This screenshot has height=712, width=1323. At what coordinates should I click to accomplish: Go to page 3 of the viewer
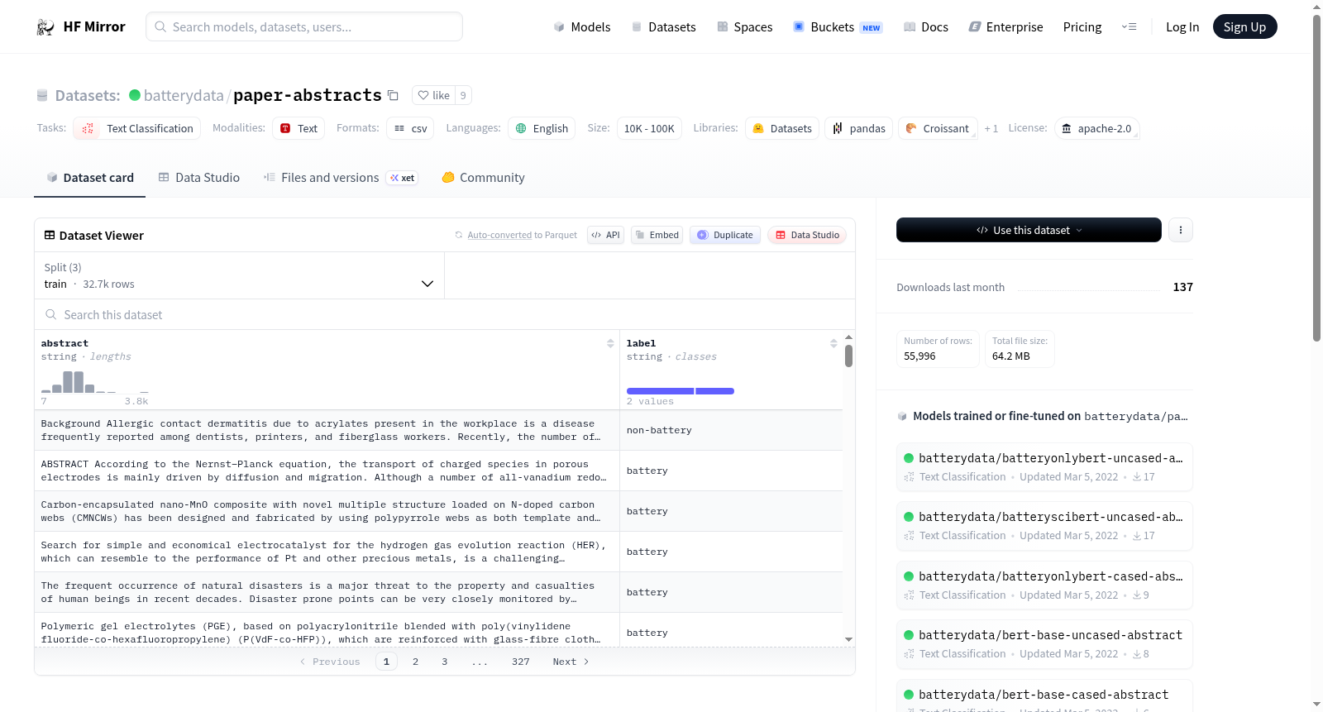pos(444,662)
